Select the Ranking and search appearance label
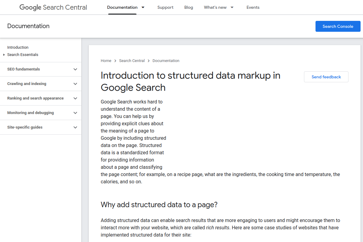The width and height of the screenshot is (363, 242). [x=35, y=98]
